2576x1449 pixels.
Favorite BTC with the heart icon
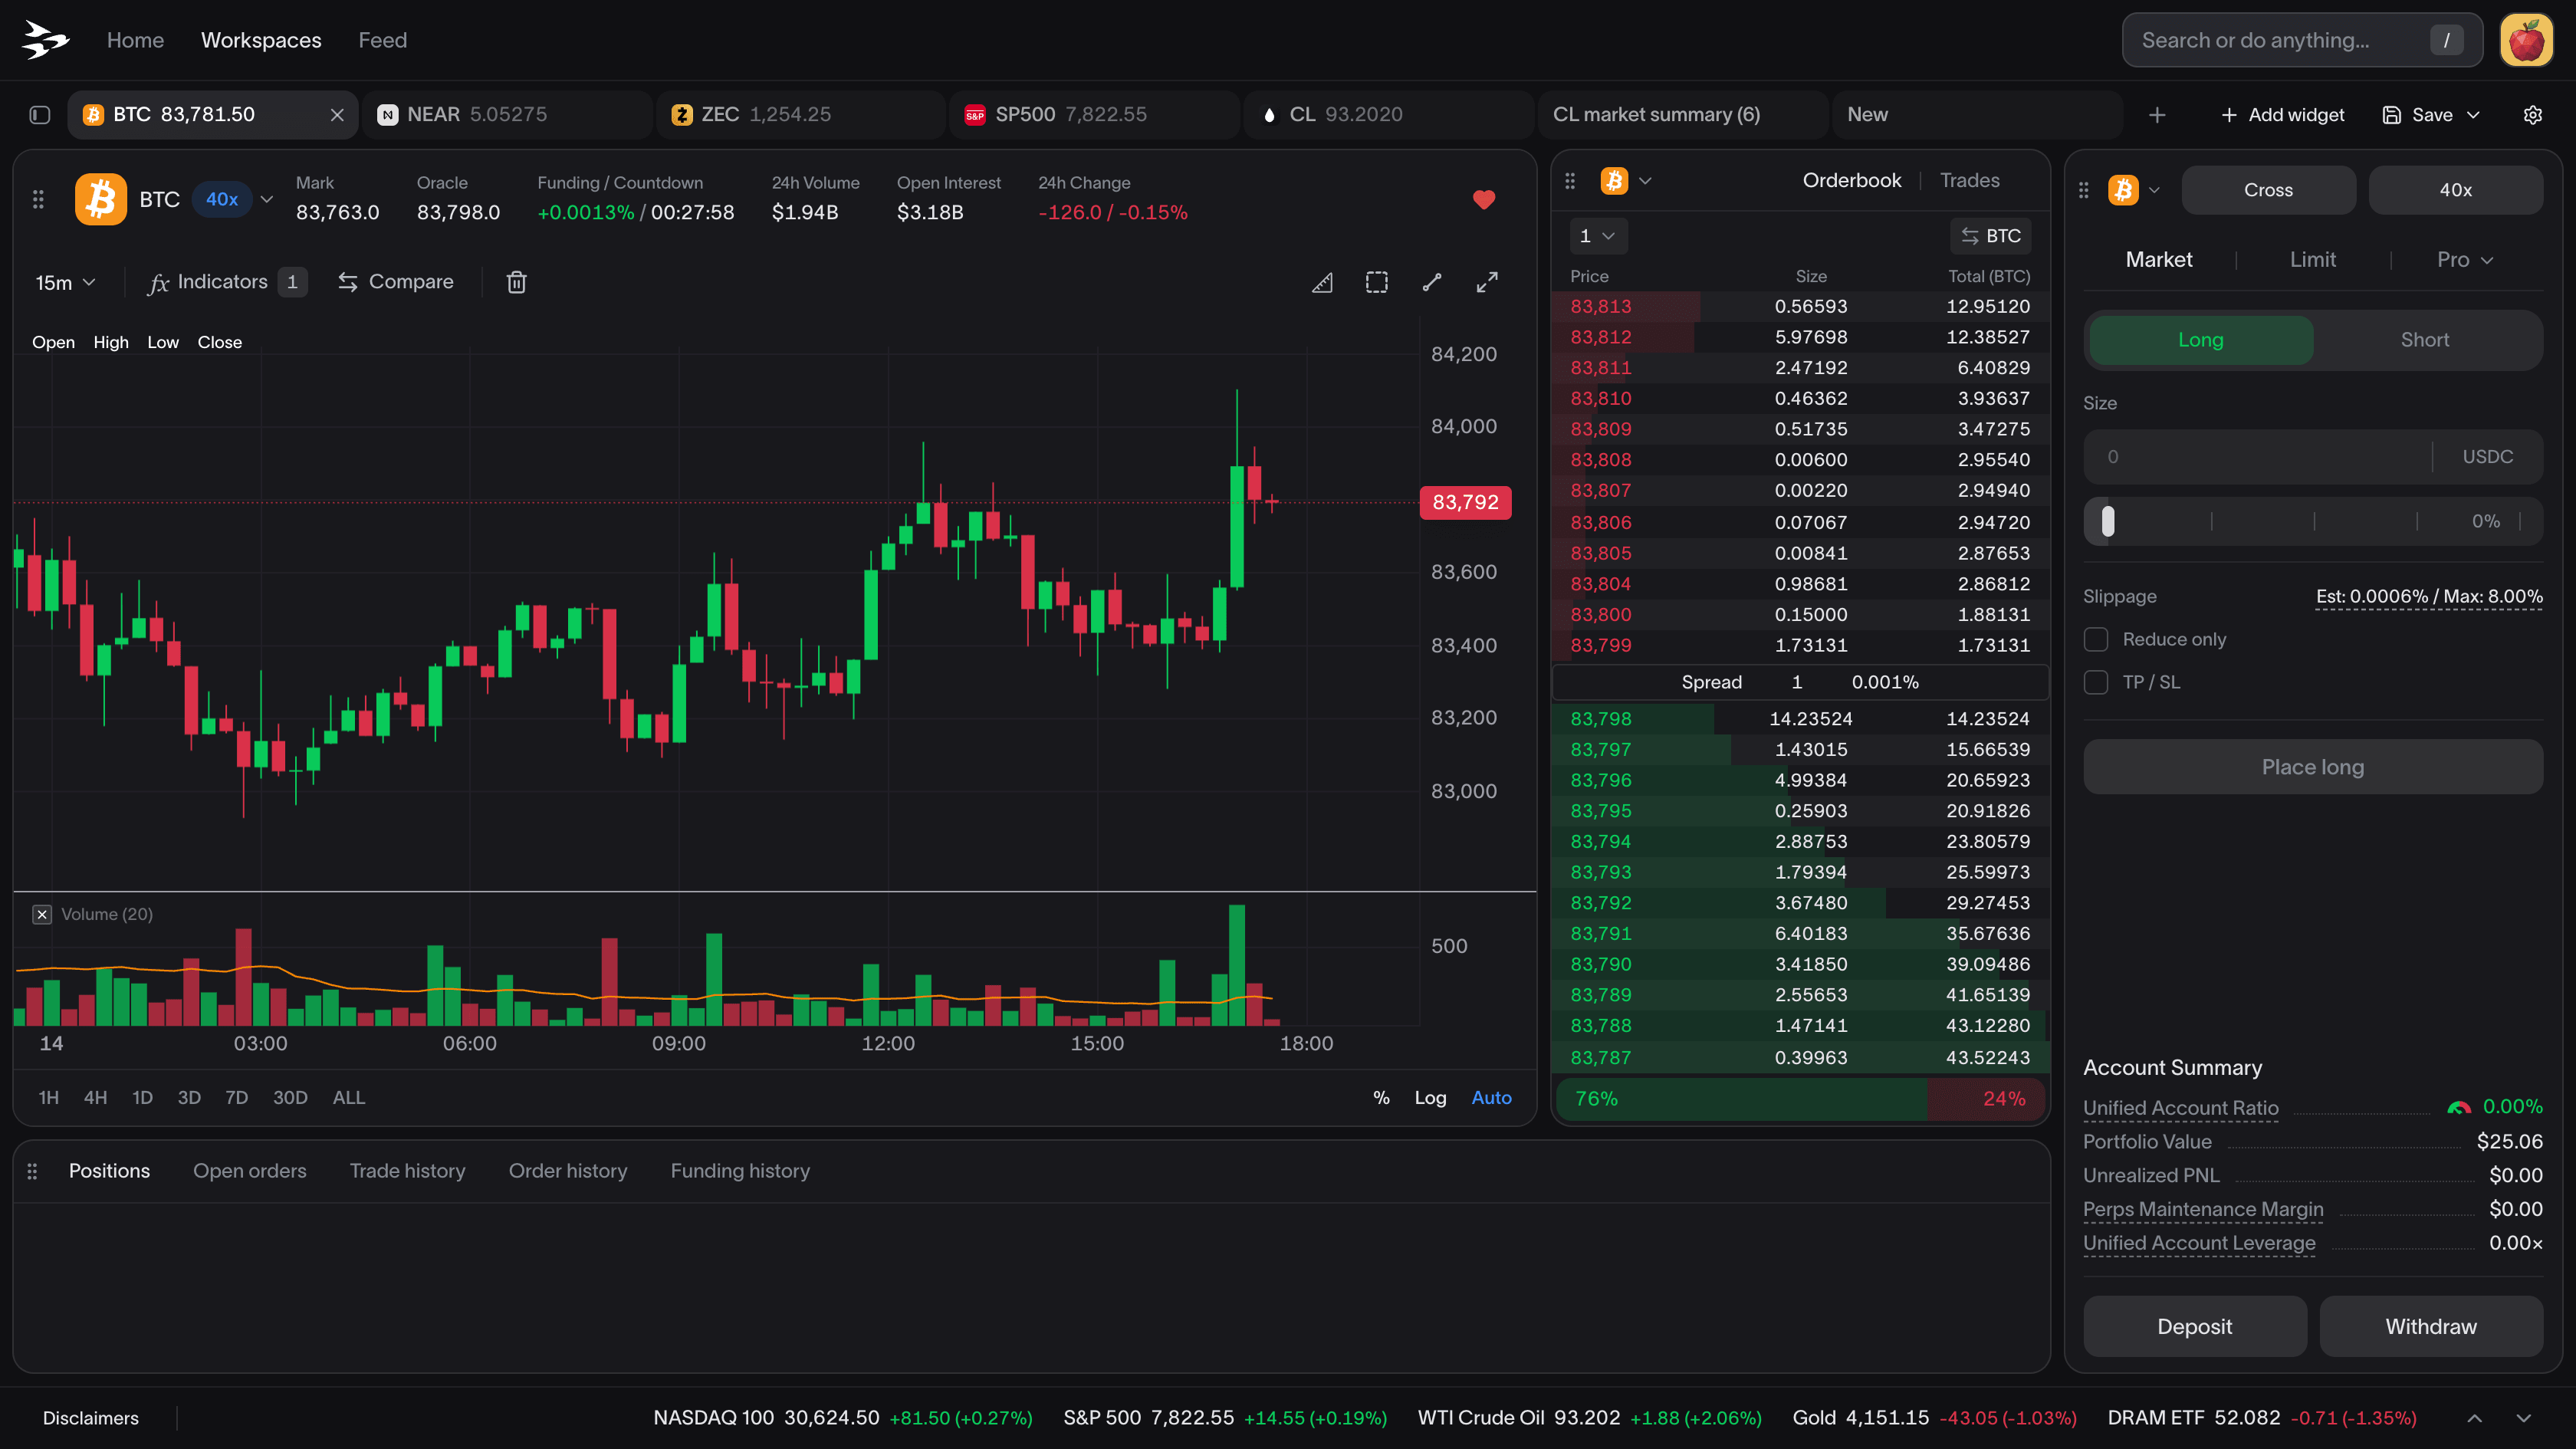click(1484, 199)
